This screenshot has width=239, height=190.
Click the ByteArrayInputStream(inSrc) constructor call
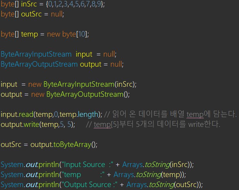pyautogui.click(x=89, y=84)
